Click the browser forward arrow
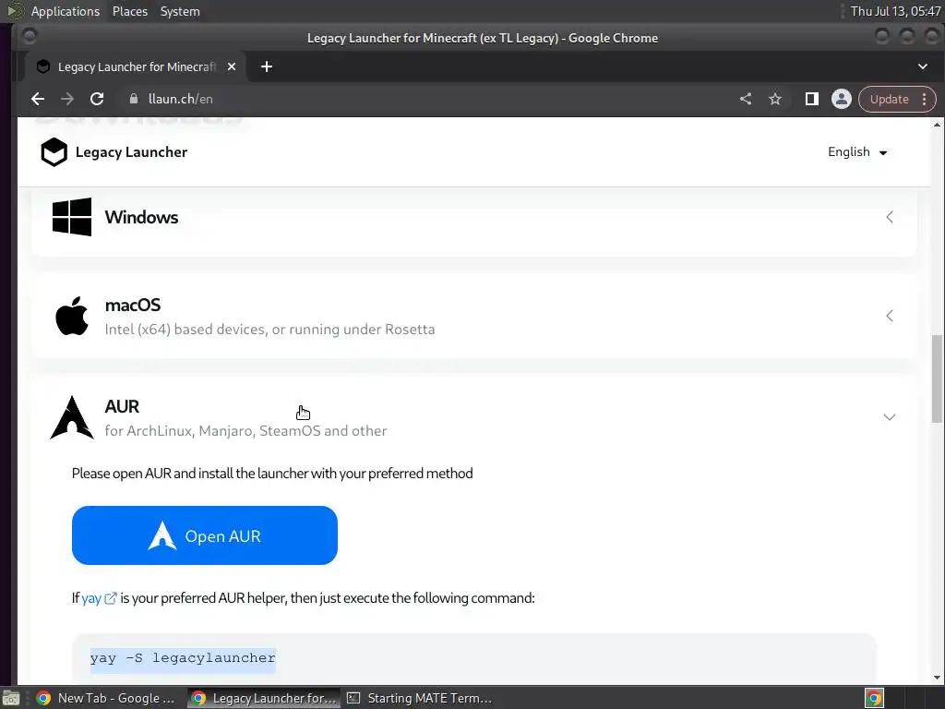Image resolution: width=945 pixels, height=709 pixels. coord(66,99)
